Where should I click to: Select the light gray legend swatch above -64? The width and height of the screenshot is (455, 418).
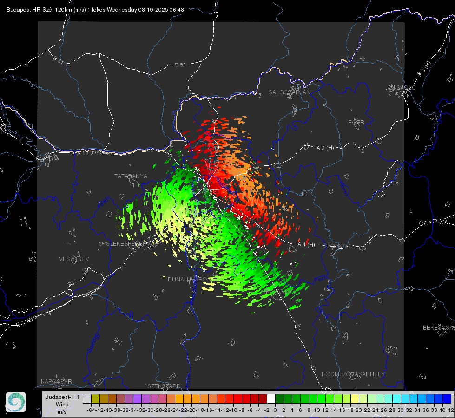pos(87,398)
